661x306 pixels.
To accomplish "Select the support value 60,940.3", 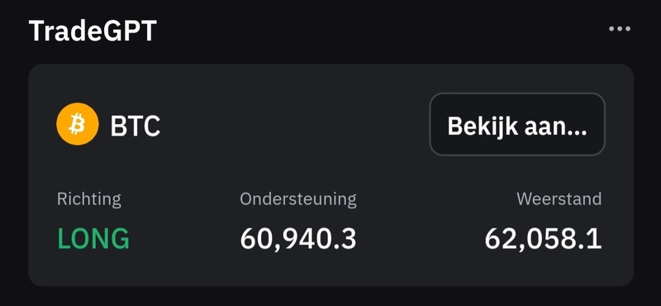I will click(298, 239).
